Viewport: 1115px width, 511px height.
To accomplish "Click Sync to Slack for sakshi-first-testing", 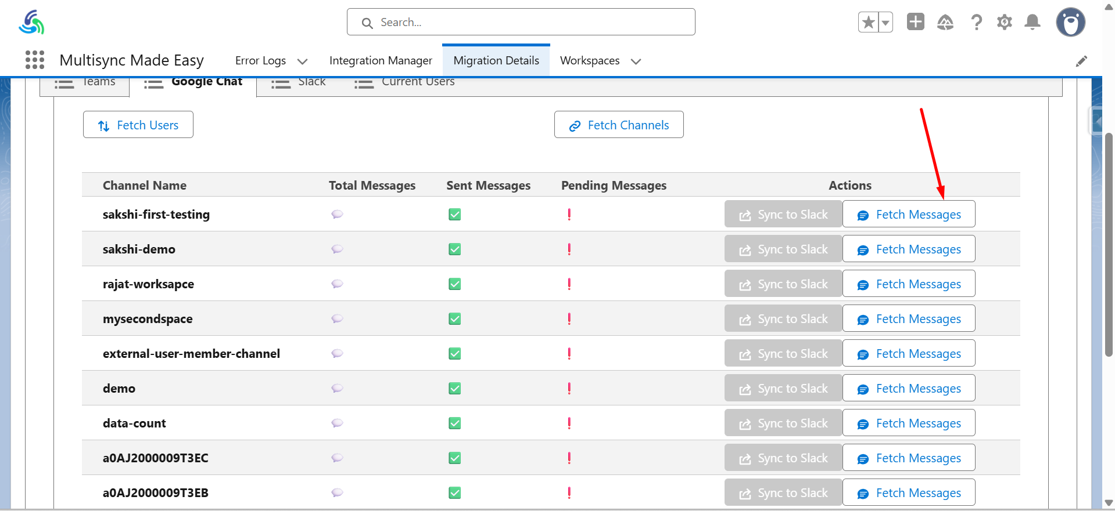I will [783, 214].
